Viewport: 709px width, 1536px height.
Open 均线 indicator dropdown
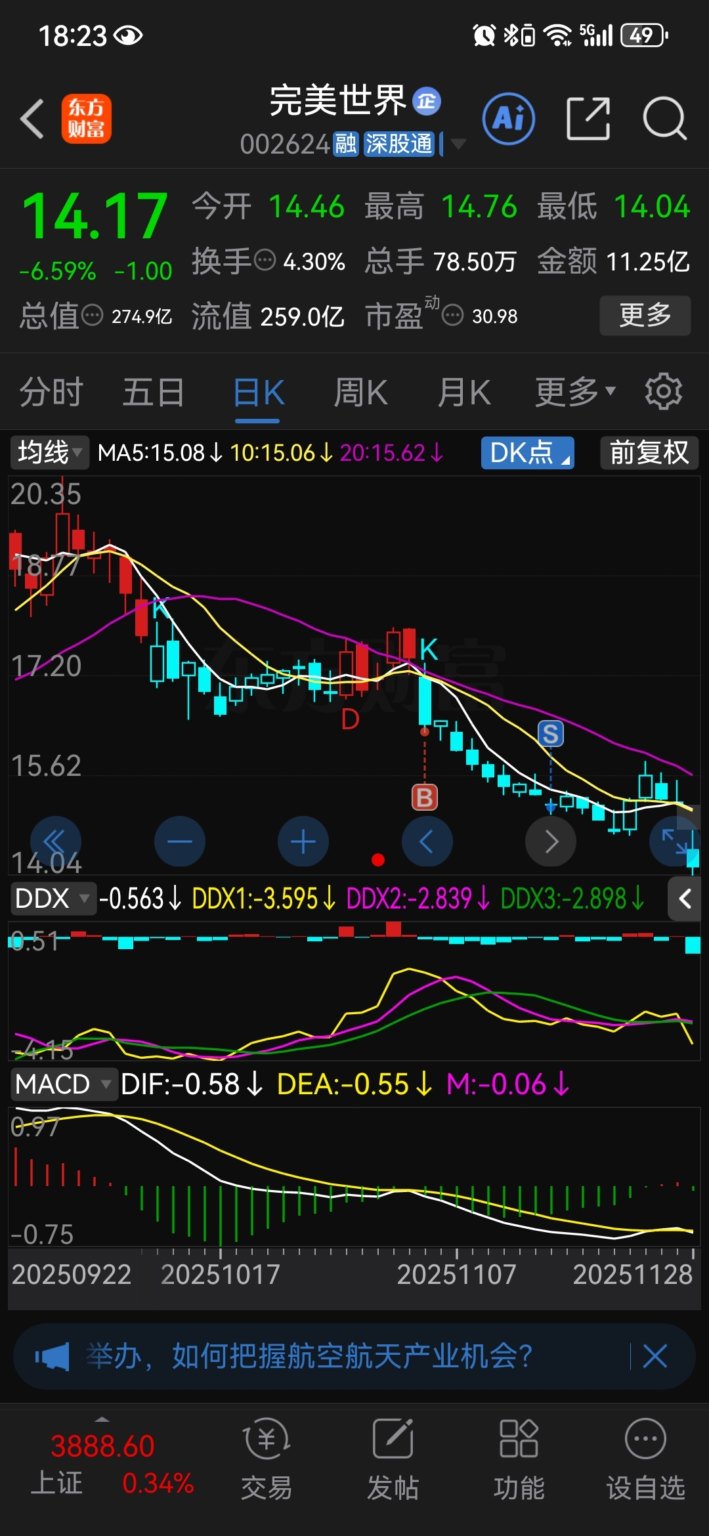tap(49, 453)
